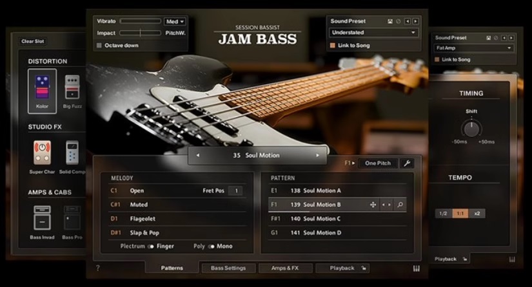Expand the Fat Amp preset dropdown
The image size is (532, 287).
[x=473, y=48]
